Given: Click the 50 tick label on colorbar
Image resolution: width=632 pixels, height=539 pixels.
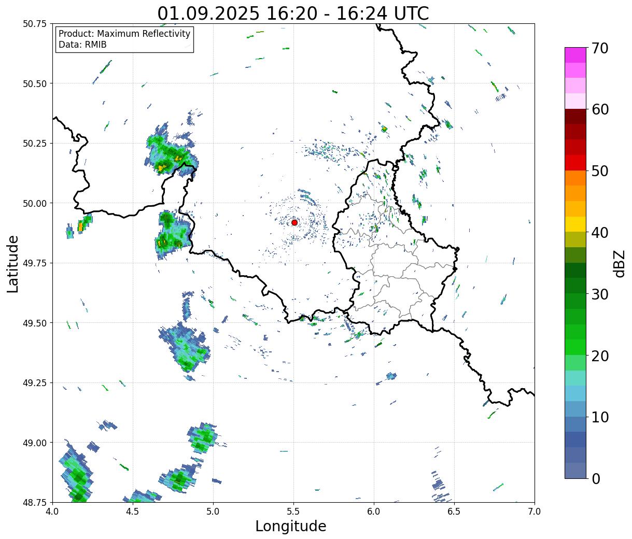Looking at the screenshot, I should pyautogui.click(x=600, y=171).
